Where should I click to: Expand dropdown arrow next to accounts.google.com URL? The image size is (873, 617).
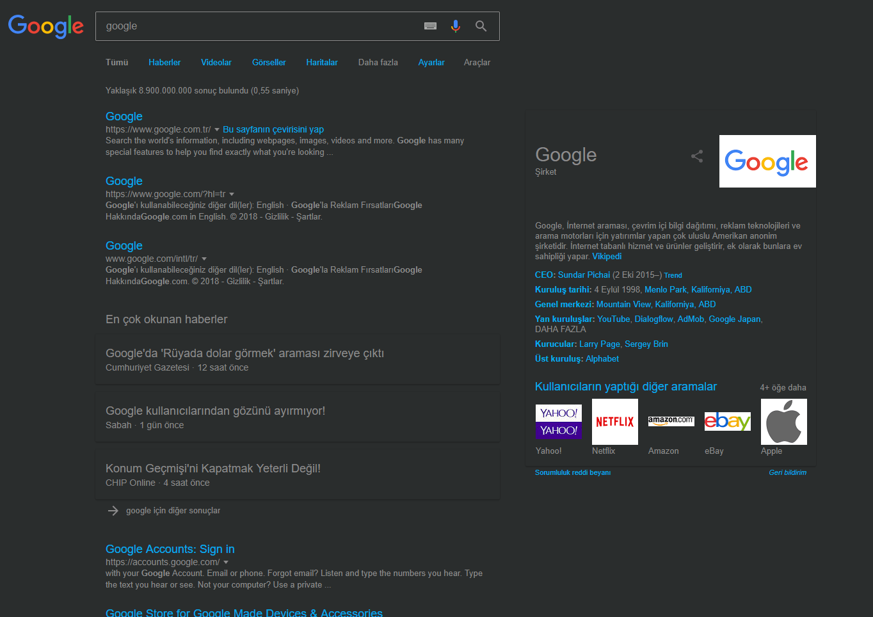coord(226,563)
